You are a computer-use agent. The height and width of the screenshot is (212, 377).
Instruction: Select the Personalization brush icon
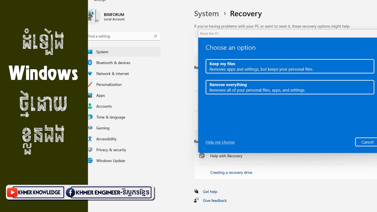[90, 85]
